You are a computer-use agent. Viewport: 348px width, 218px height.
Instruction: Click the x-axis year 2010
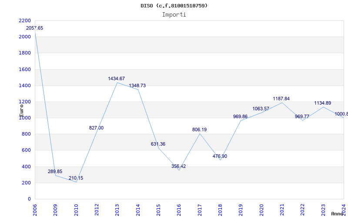(76, 210)
